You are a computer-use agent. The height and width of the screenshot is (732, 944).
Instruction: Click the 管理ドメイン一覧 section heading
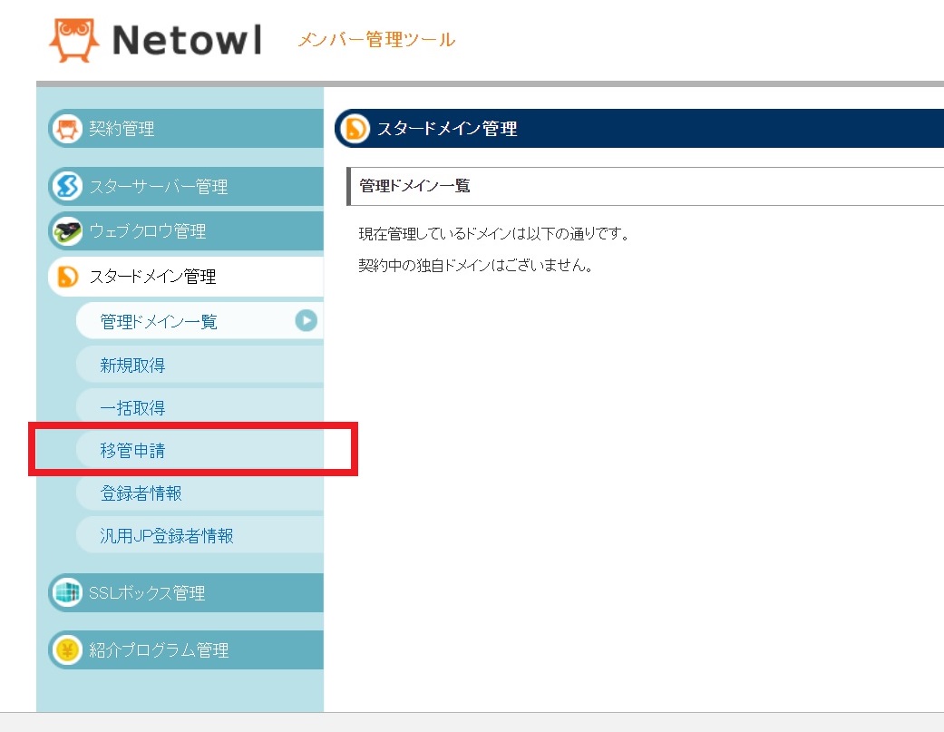(414, 186)
